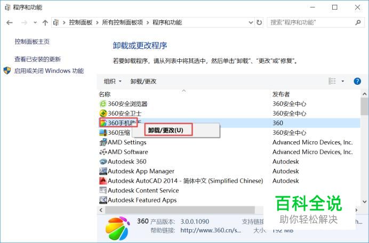Viewport: 369px width, 243px height.
Task: Open 控制面板主页 link
Action: [x=32, y=42]
